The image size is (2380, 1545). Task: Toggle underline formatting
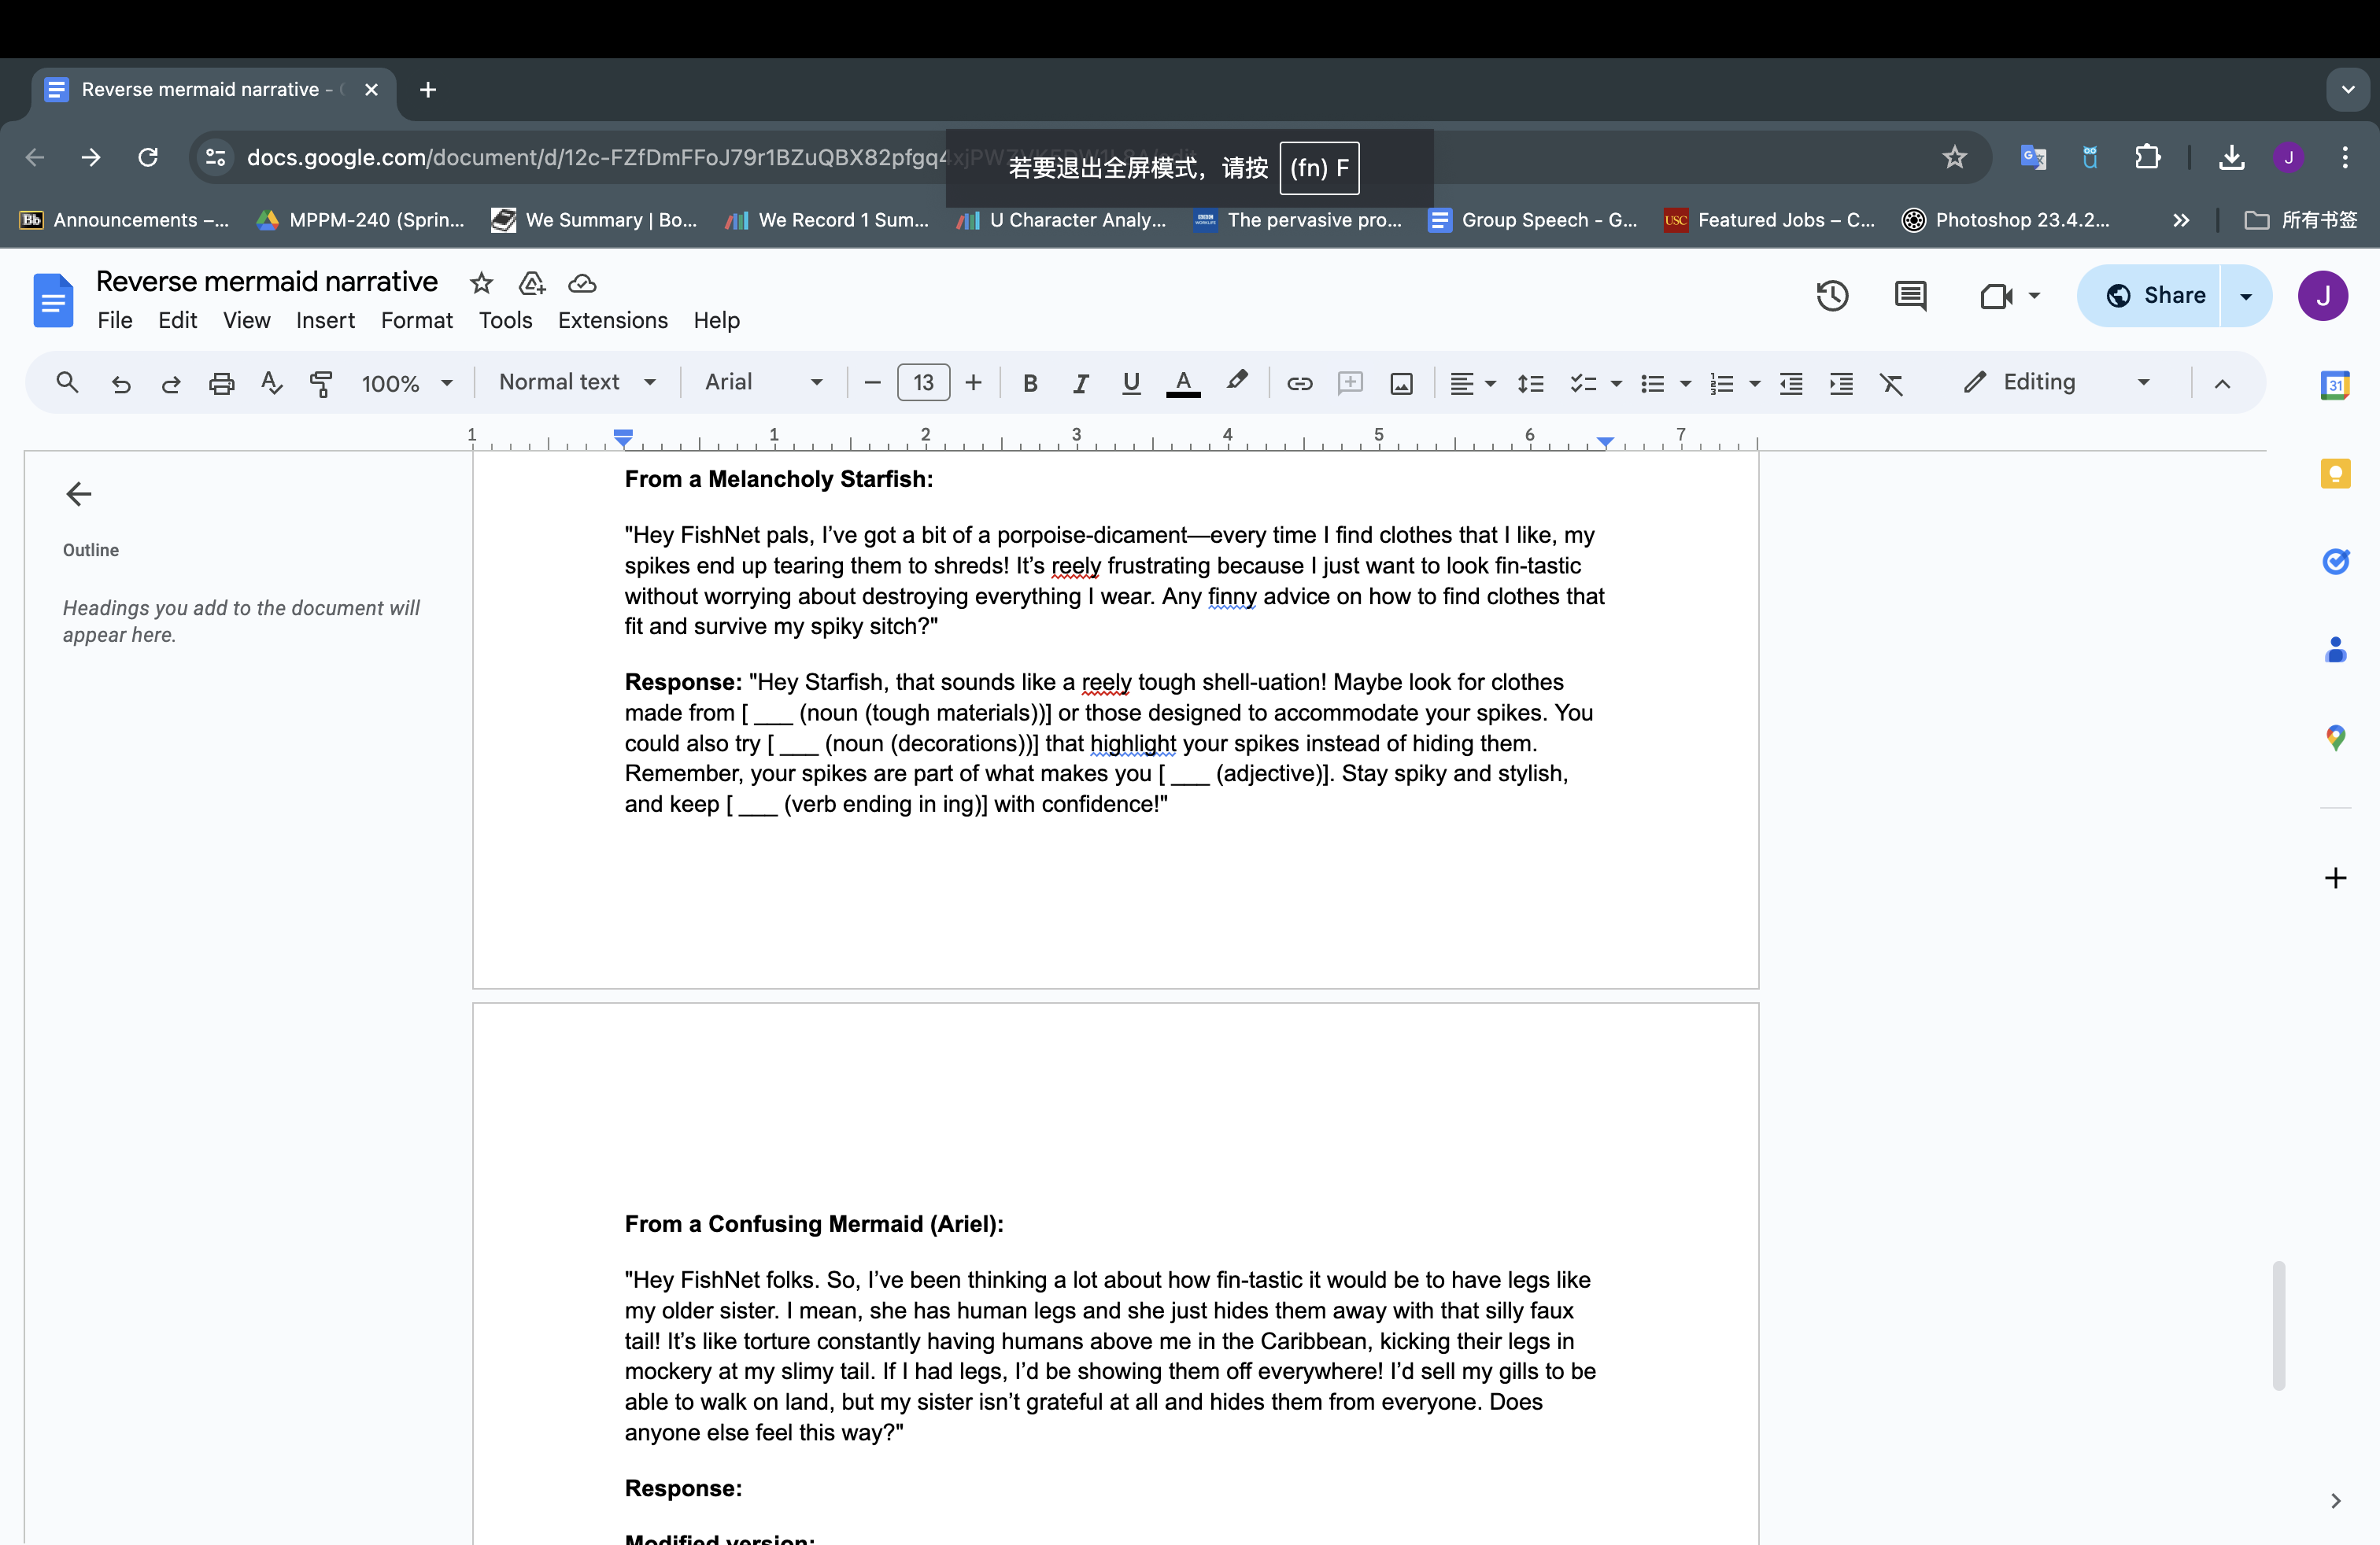[1131, 383]
